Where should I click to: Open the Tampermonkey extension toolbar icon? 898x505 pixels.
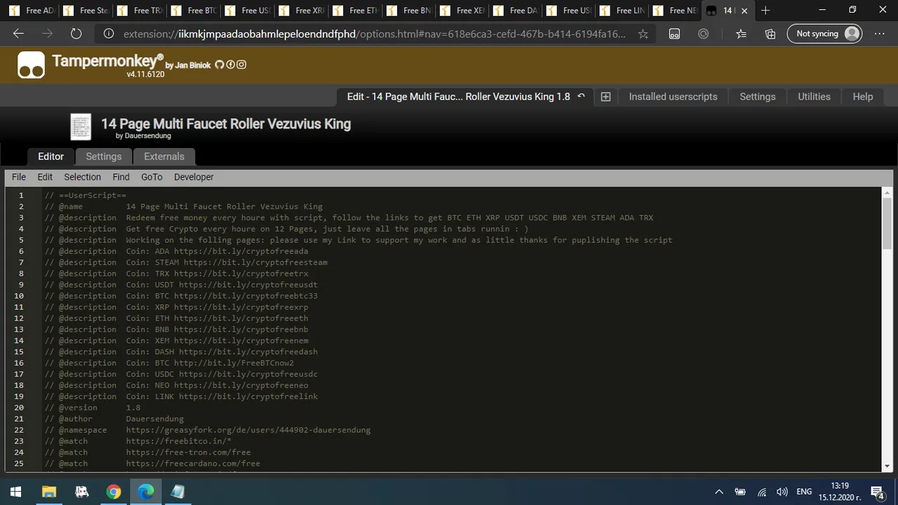pos(674,34)
